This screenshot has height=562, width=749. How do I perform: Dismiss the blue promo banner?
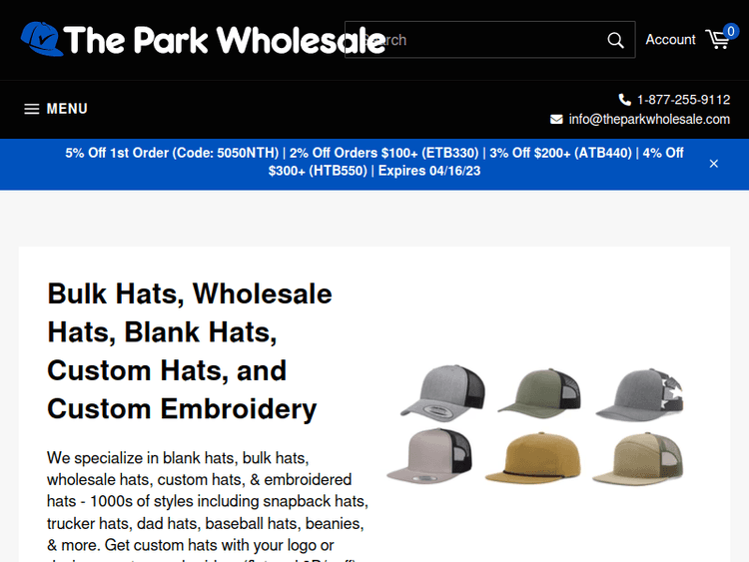(x=714, y=164)
